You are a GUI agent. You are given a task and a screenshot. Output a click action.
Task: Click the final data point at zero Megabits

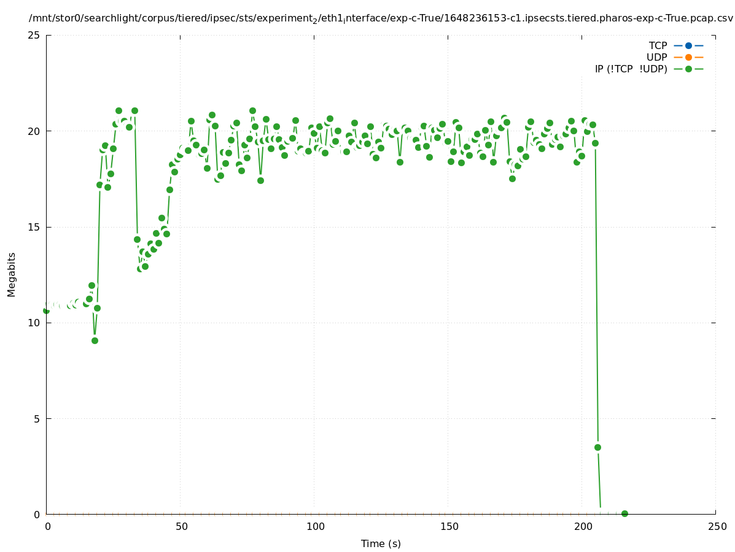click(x=624, y=513)
